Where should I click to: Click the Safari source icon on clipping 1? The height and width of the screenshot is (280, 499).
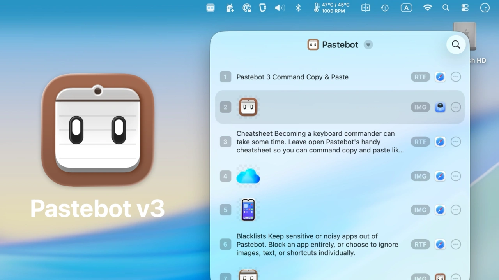[x=440, y=77]
